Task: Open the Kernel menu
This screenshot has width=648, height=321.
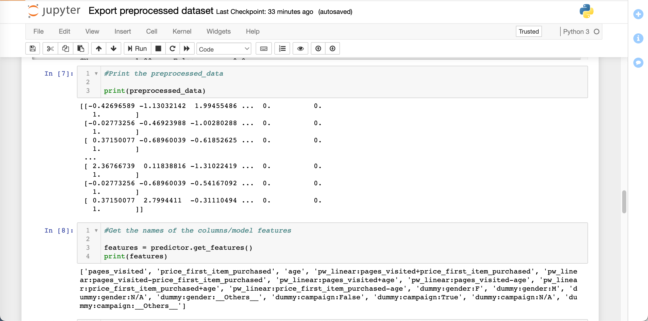Action: pos(182,31)
